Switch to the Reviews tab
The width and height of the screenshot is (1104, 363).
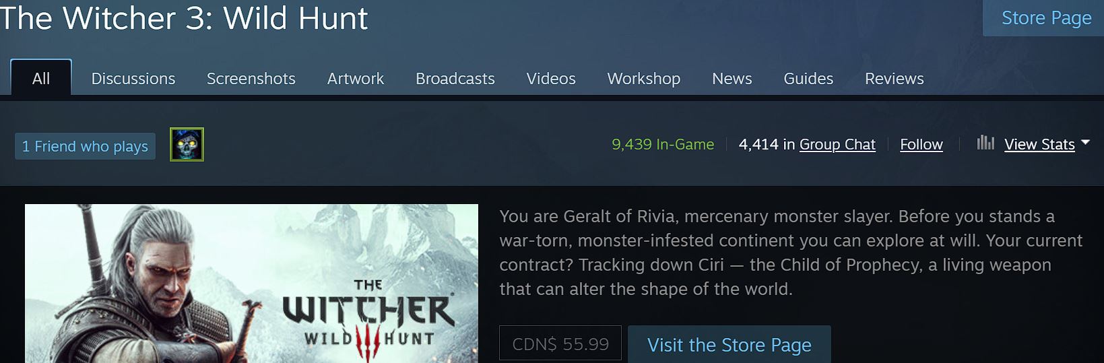click(x=895, y=79)
